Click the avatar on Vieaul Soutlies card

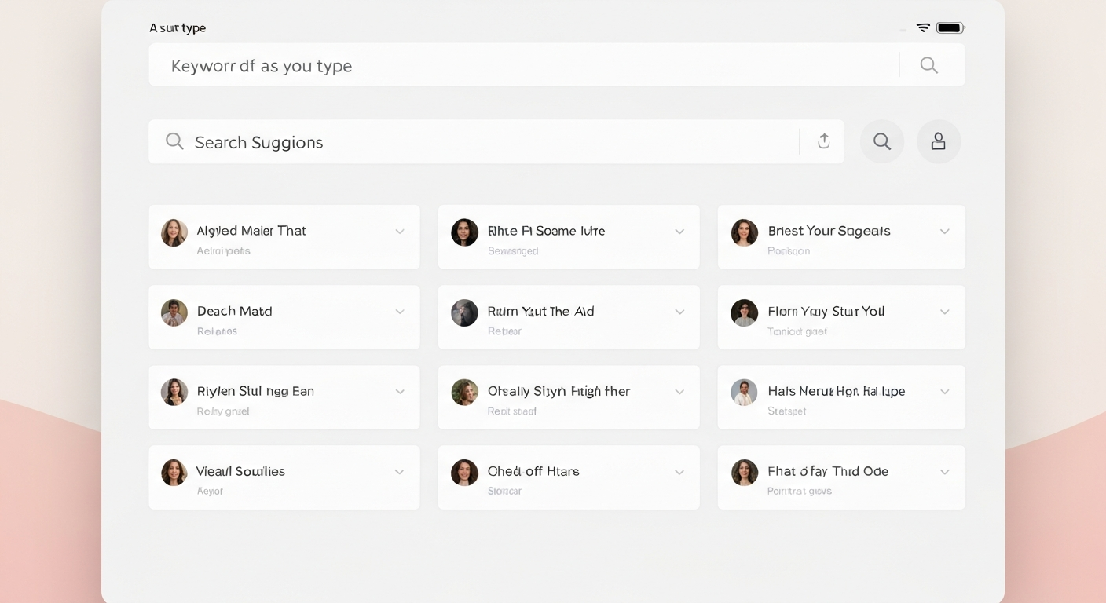coord(174,473)
